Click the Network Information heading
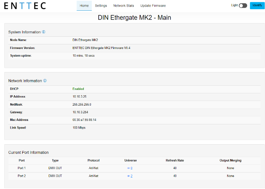 25,81
